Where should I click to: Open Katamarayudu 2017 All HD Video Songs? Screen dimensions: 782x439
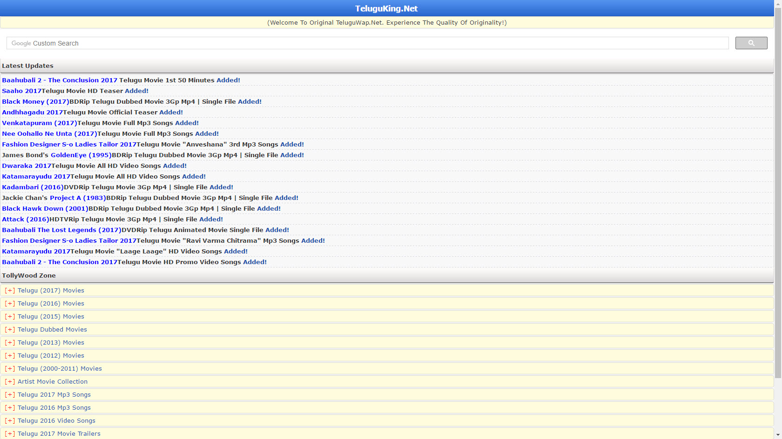point(36,176)
